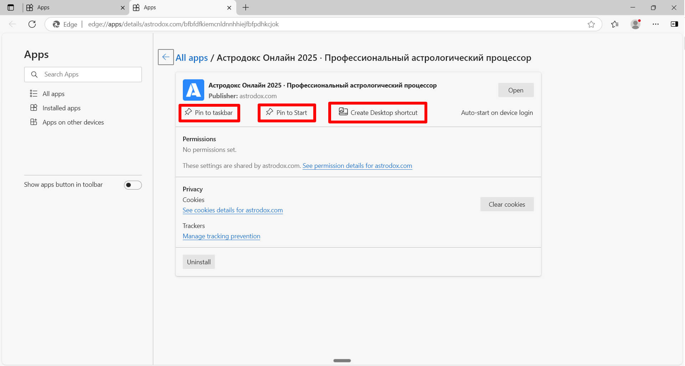Click the Publisher: astrodox.com text

[242, 96]
